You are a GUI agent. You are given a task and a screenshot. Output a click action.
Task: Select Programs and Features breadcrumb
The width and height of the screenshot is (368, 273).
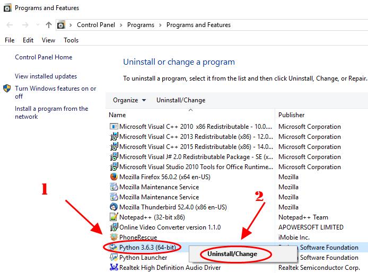point(198,25)
